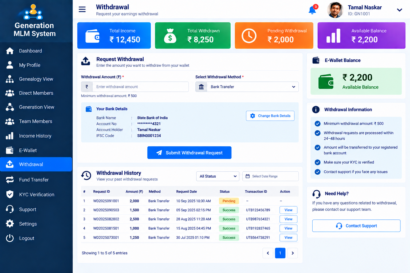Click Submit Withdrawal Request button
Image resolution: width=410 pixels, height=273 pixels.
(x=189, y=153)
